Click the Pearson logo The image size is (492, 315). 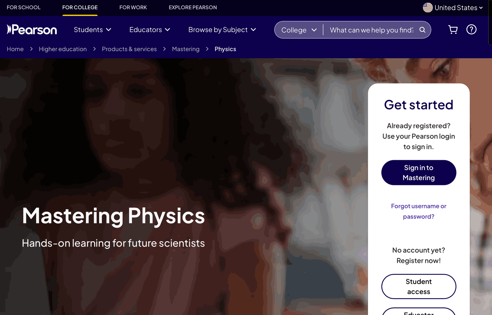click(32, 30)
